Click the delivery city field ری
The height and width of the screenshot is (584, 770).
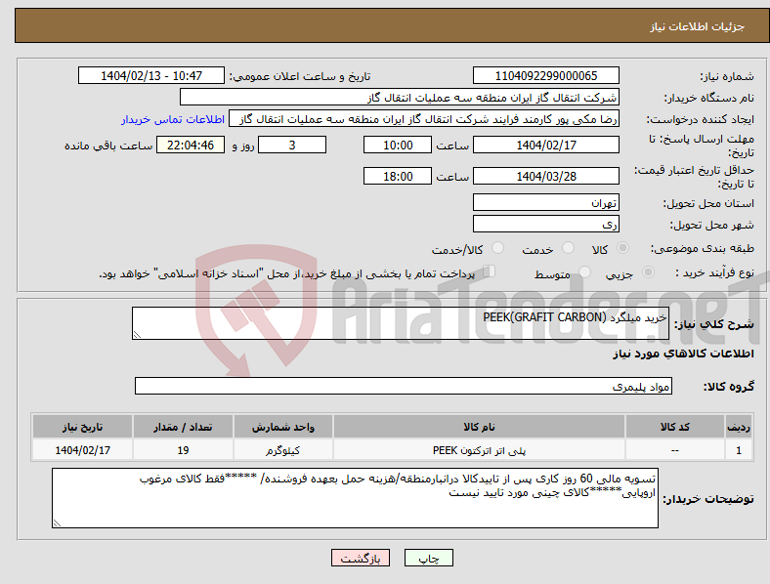[x=546, y=224]
